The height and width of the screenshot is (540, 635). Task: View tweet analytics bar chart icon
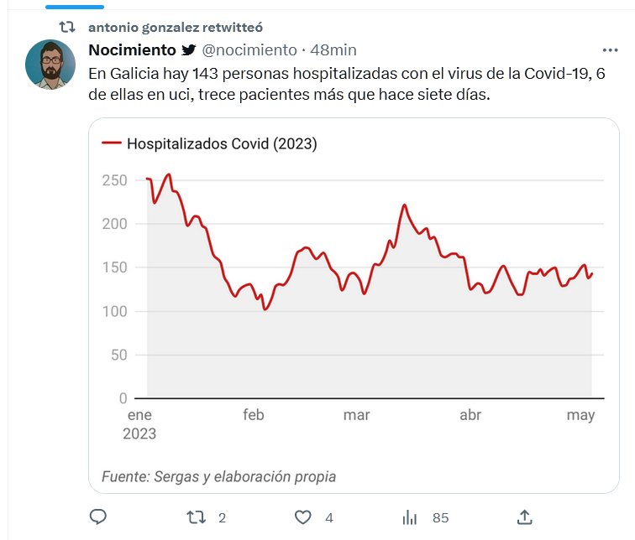(x=410, y=517)
